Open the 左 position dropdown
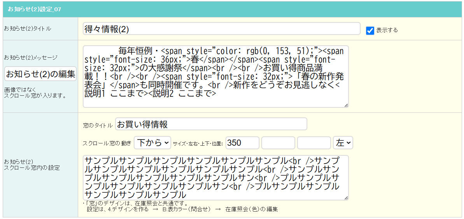Viewport: 464px width, 219px height. pyautogui.click(x=343, y=143)
